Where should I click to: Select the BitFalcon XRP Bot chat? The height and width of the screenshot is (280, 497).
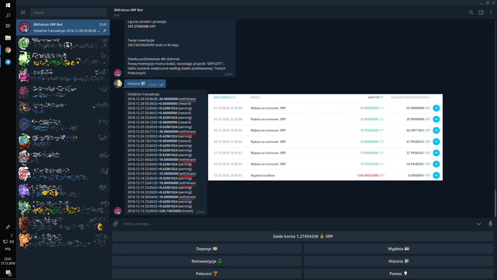pyautogui.click(x=63, y=28)
